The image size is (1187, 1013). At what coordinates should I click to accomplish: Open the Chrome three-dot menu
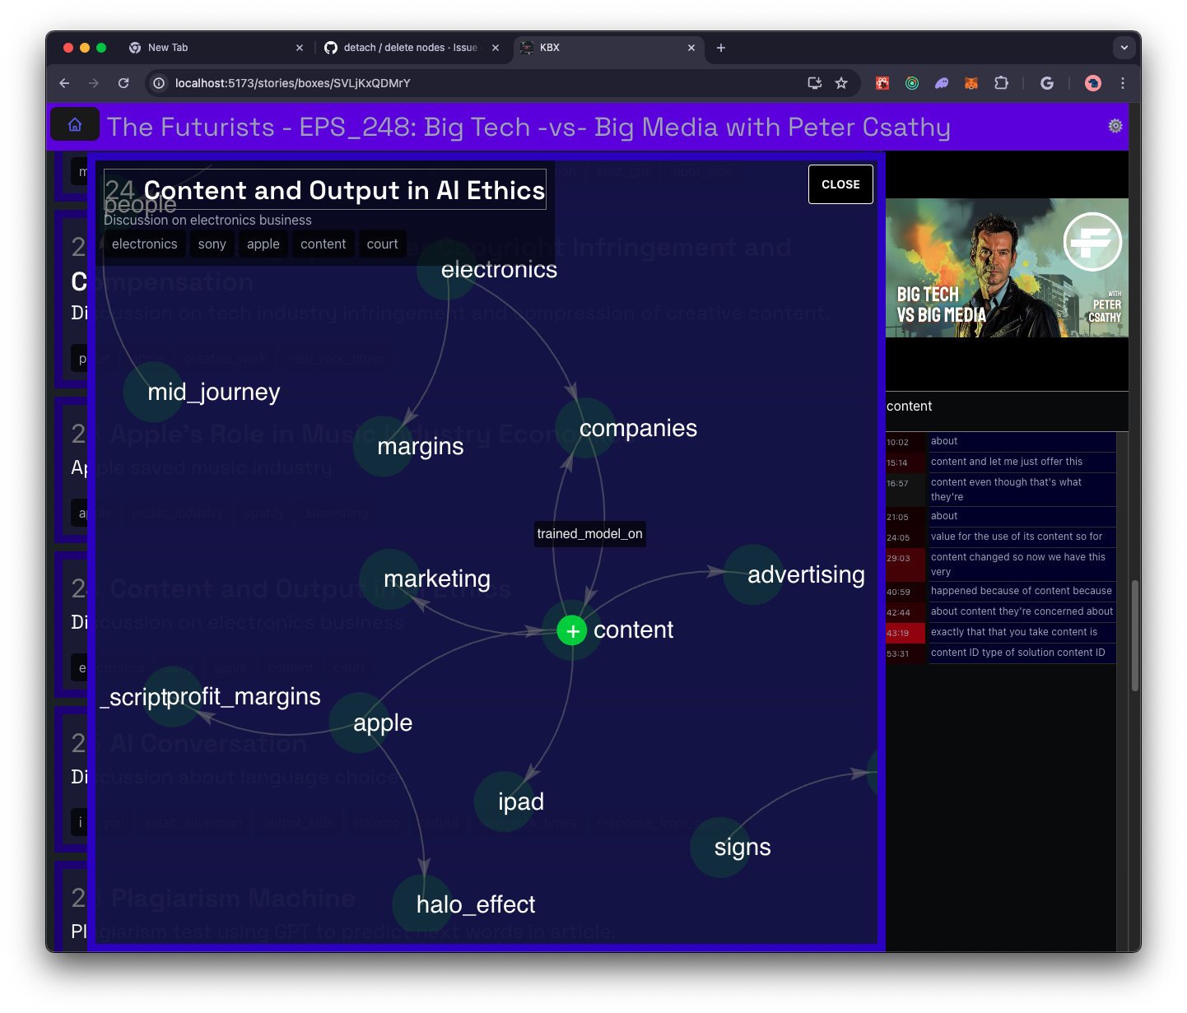(x=1123, y=83)
